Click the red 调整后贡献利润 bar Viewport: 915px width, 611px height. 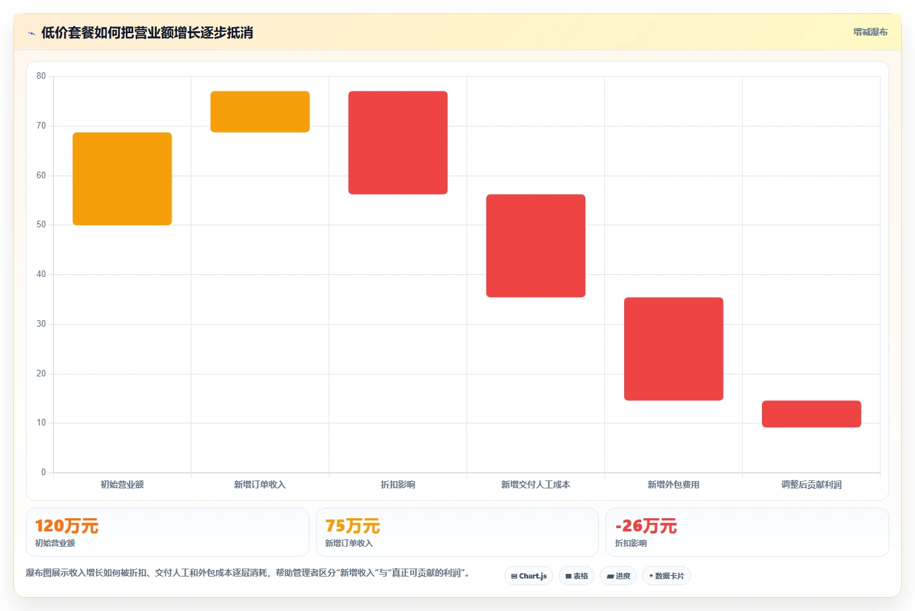point(811,414)
